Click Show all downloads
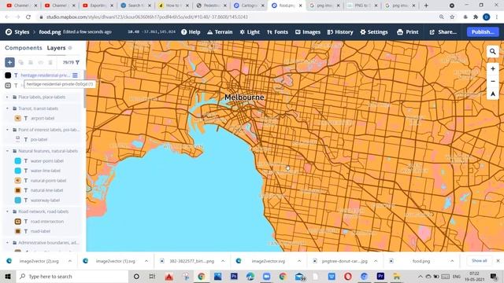The width and height of the screenshot is (504, 283). click(480, 260)
